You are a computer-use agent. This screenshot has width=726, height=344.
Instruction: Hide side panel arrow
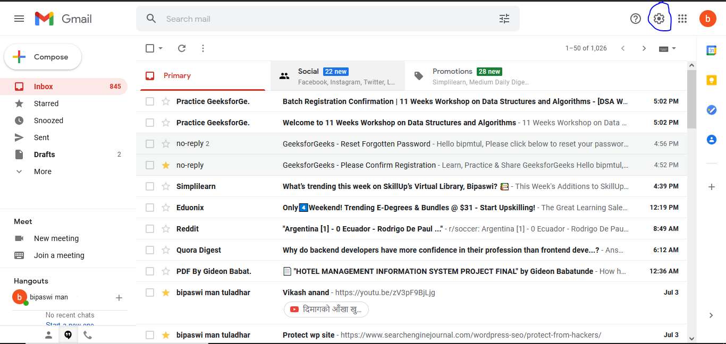[x=711, y=315]
